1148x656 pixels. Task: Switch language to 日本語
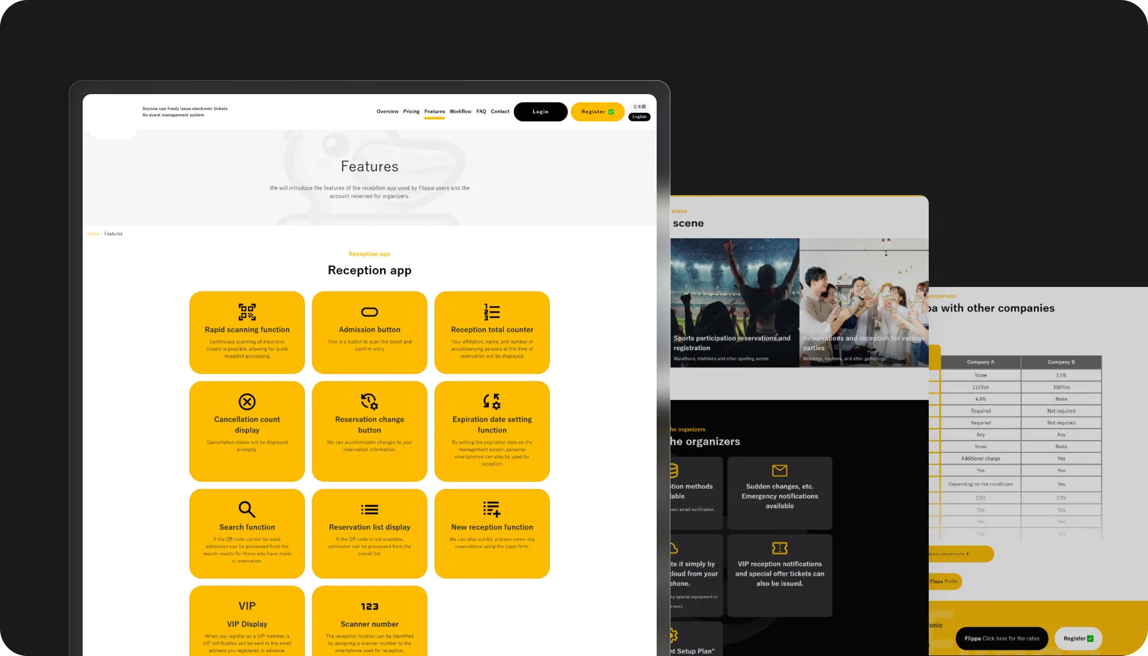click(x=639, y=107)
